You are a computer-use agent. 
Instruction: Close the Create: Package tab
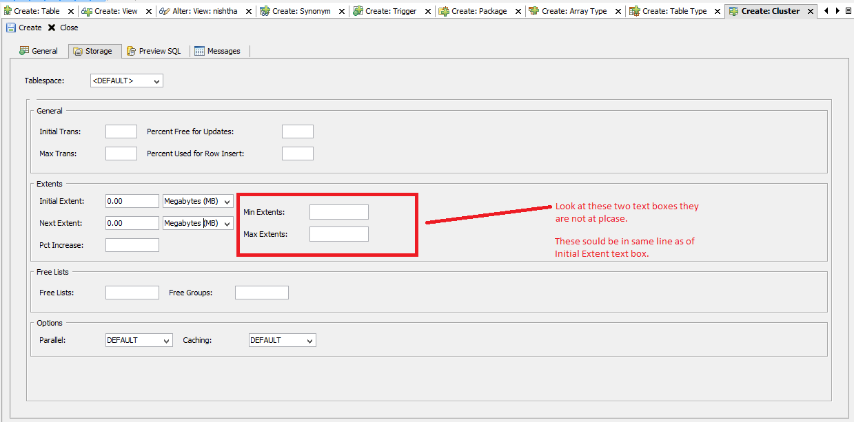coord(518,11)
